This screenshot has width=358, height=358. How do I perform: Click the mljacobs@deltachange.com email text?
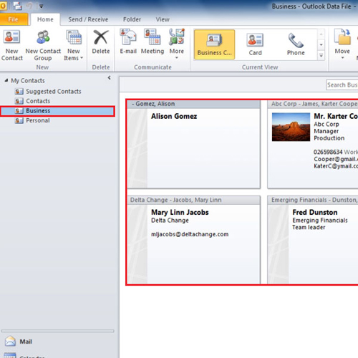click(x=190, y=234)
